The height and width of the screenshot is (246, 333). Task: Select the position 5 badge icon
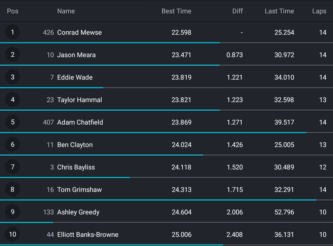[x=12, y=122]
